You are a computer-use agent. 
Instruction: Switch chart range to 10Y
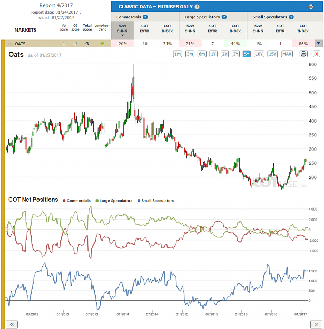point(259,54)
